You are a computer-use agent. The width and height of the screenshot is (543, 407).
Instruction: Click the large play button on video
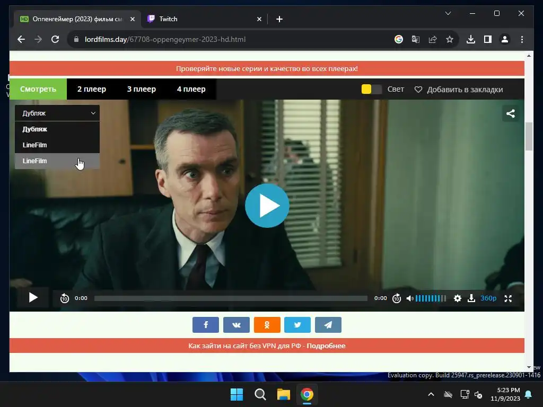pos(267,206)
